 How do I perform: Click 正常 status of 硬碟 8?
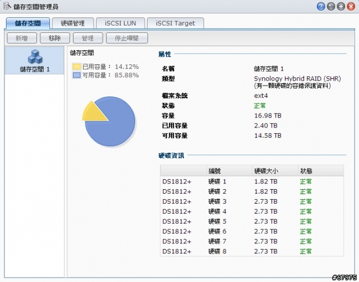coord(306,251)
